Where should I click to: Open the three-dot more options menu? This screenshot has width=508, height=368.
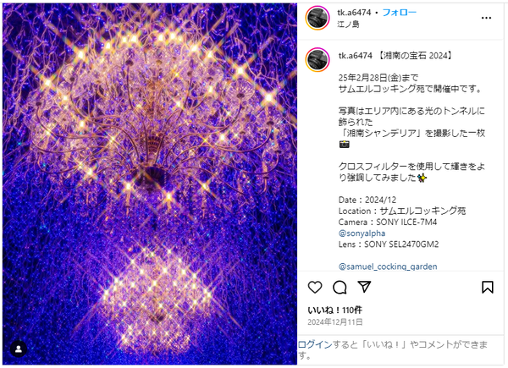[x=486, y=18]
